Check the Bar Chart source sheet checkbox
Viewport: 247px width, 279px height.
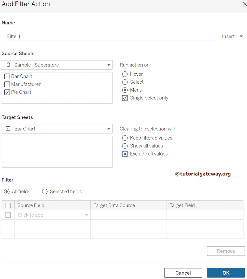7,76
